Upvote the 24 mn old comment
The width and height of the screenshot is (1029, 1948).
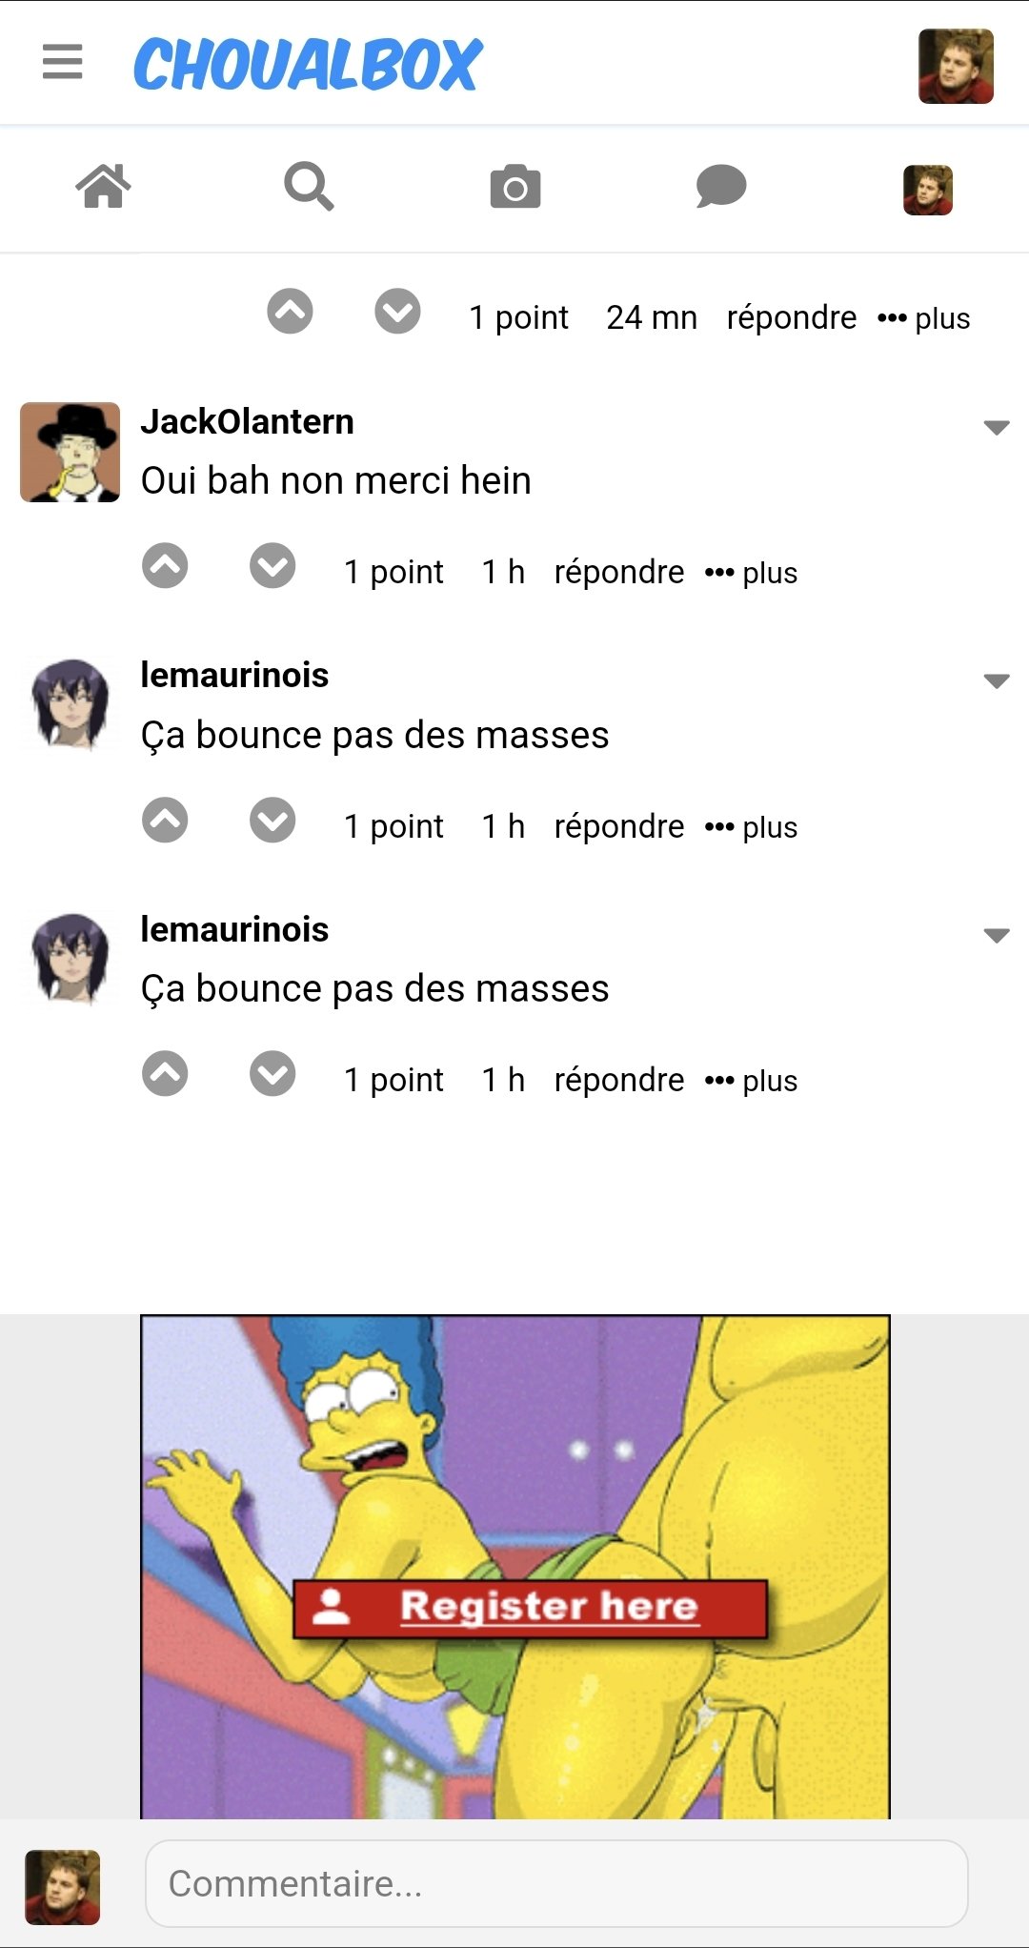(x=290, y=311)
